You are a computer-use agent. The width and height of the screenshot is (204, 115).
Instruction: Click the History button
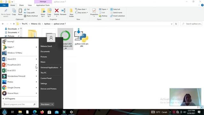103,16
